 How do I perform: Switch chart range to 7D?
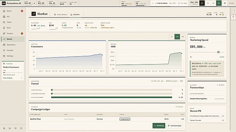tap(172, 37)
